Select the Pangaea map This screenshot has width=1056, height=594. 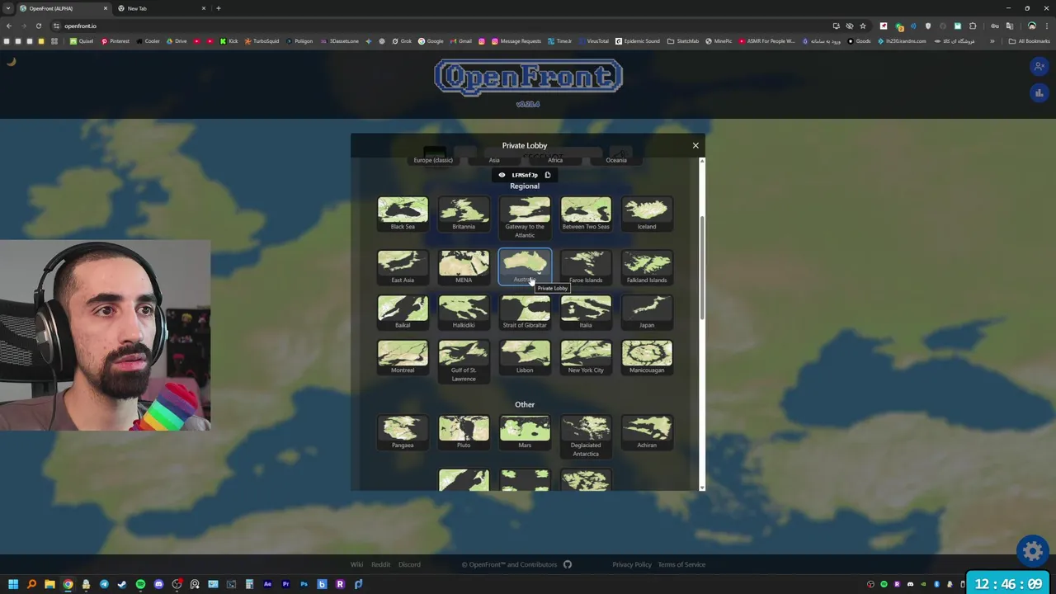pos(403,432)
